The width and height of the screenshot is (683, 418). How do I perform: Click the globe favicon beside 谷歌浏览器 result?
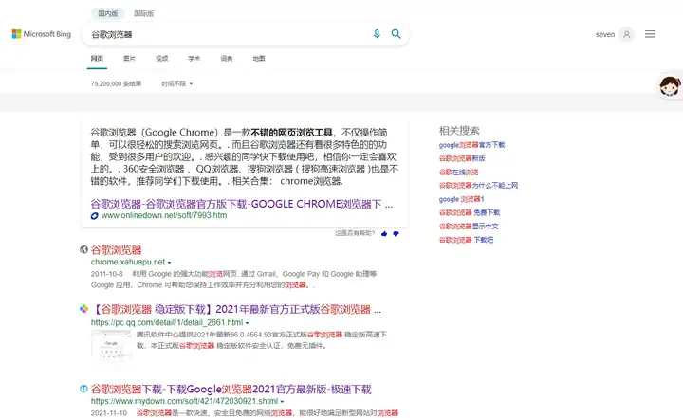click(84, 249)
